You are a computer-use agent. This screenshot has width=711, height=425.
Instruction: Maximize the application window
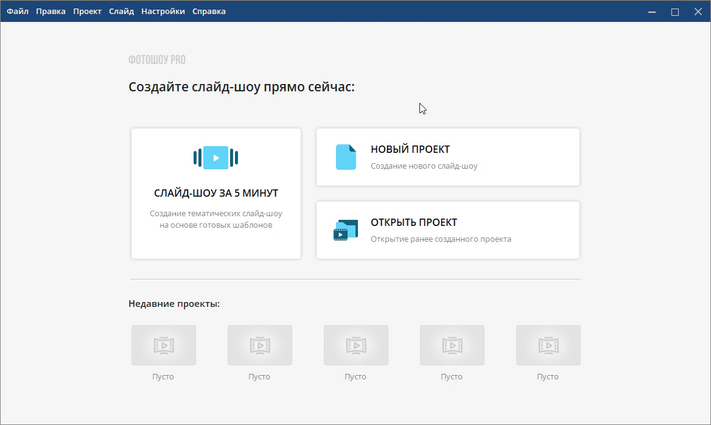click(675, 12)
